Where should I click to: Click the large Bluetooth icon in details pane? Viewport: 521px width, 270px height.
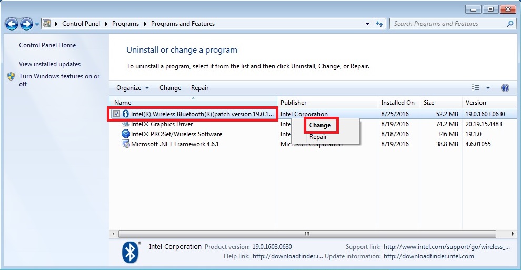(x=131, y=253)
